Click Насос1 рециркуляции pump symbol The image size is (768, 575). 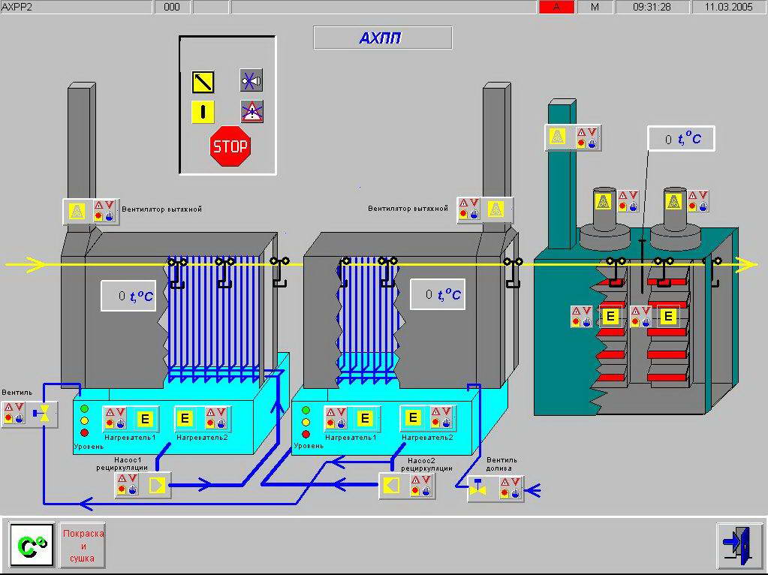point(159,485)
